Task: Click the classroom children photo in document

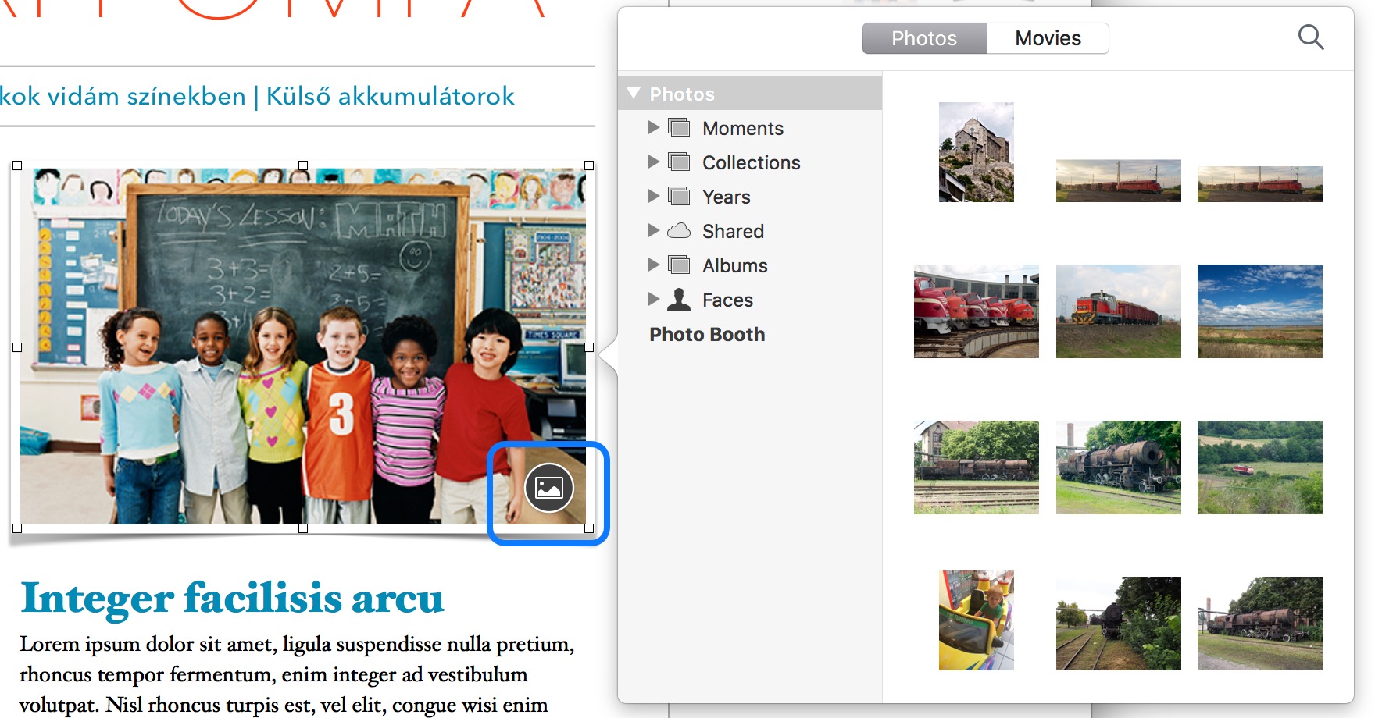Action: coord(303,347)
